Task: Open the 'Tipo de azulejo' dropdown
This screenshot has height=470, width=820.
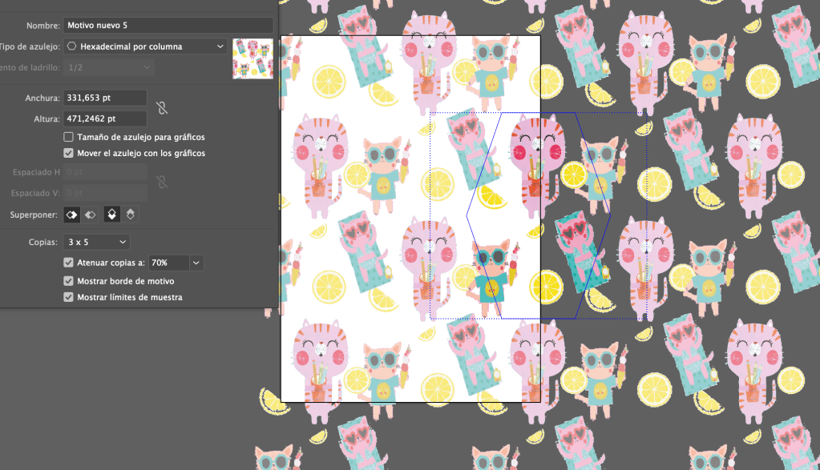Action: click(x=145, y=46)
